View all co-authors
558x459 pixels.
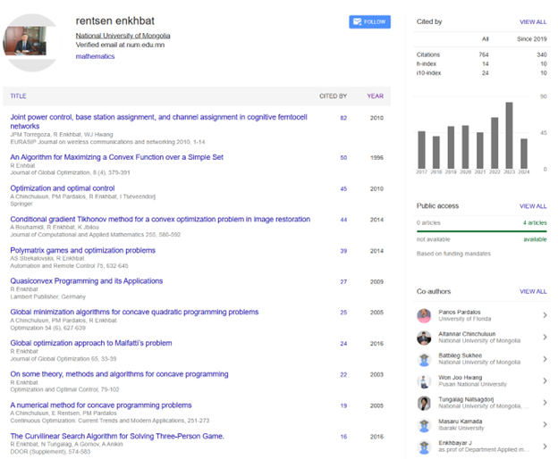pos(533,291)
